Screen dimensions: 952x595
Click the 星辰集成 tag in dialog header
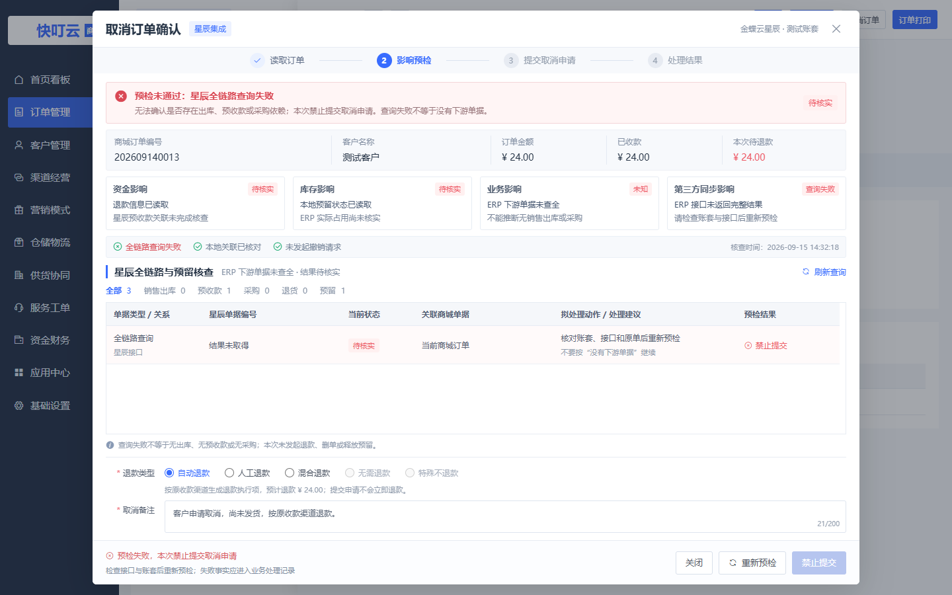tap(210, 29)
